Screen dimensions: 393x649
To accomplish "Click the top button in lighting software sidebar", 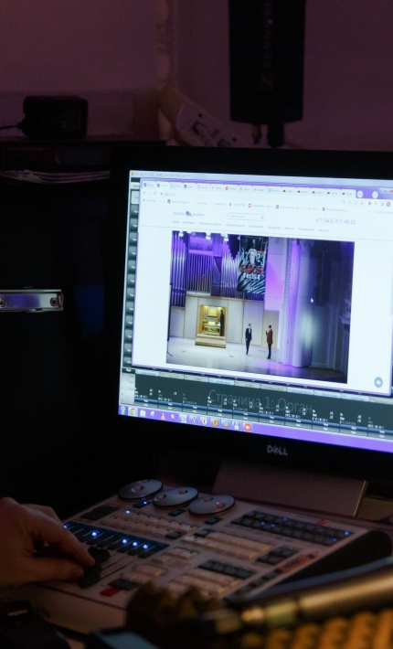I will point(135,197).
